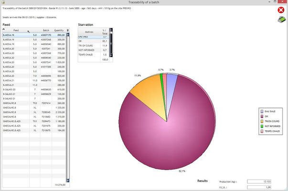This screenshot has width=288, height=191.
Task: Click the 100,0 total in Starvation table
Action: (105, 60)
